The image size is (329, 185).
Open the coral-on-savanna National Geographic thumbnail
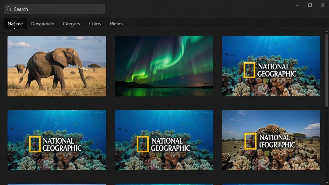click(x=271, y=140)
